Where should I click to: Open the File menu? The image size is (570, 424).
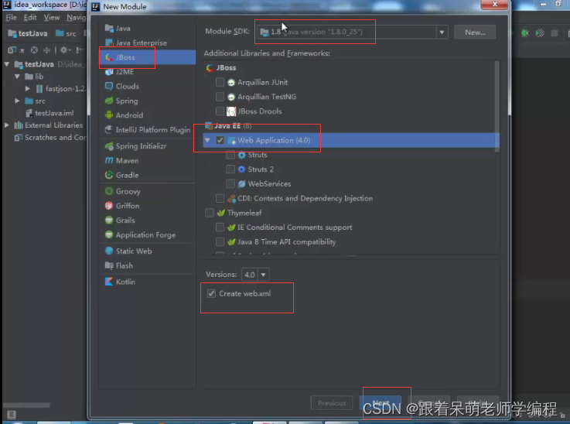pos(11,18)
